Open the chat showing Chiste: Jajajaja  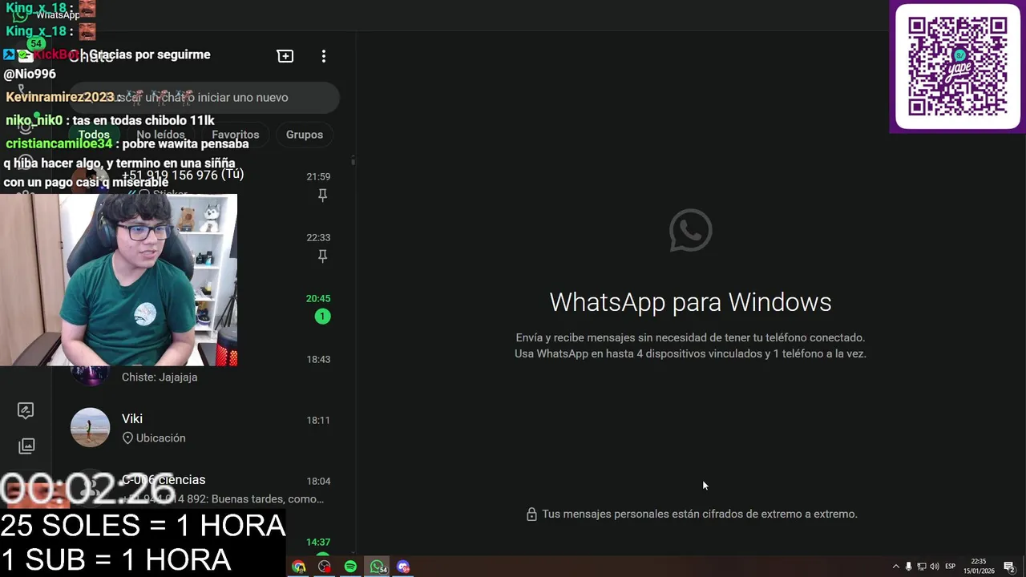pos(202,367)
